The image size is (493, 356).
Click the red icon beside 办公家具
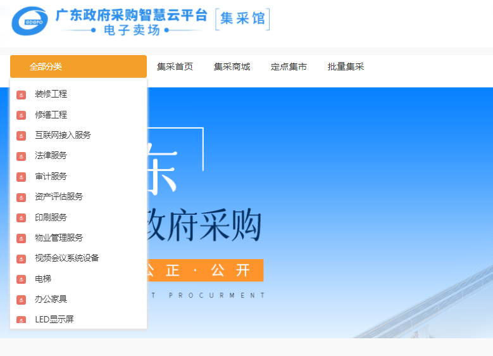21,300
